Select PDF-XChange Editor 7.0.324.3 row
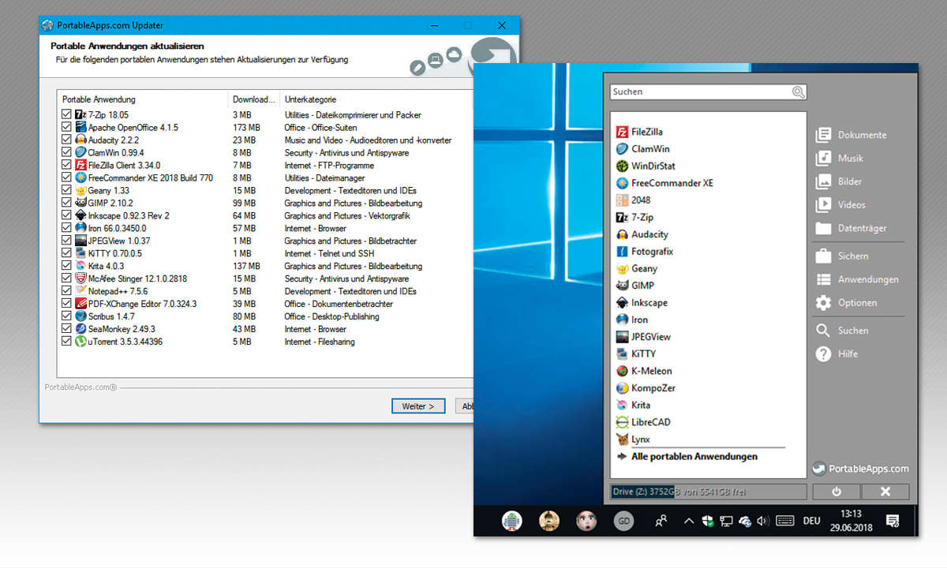Image resolution: width=947 pixels, height=568 pixels. click(x=266, y=304)
